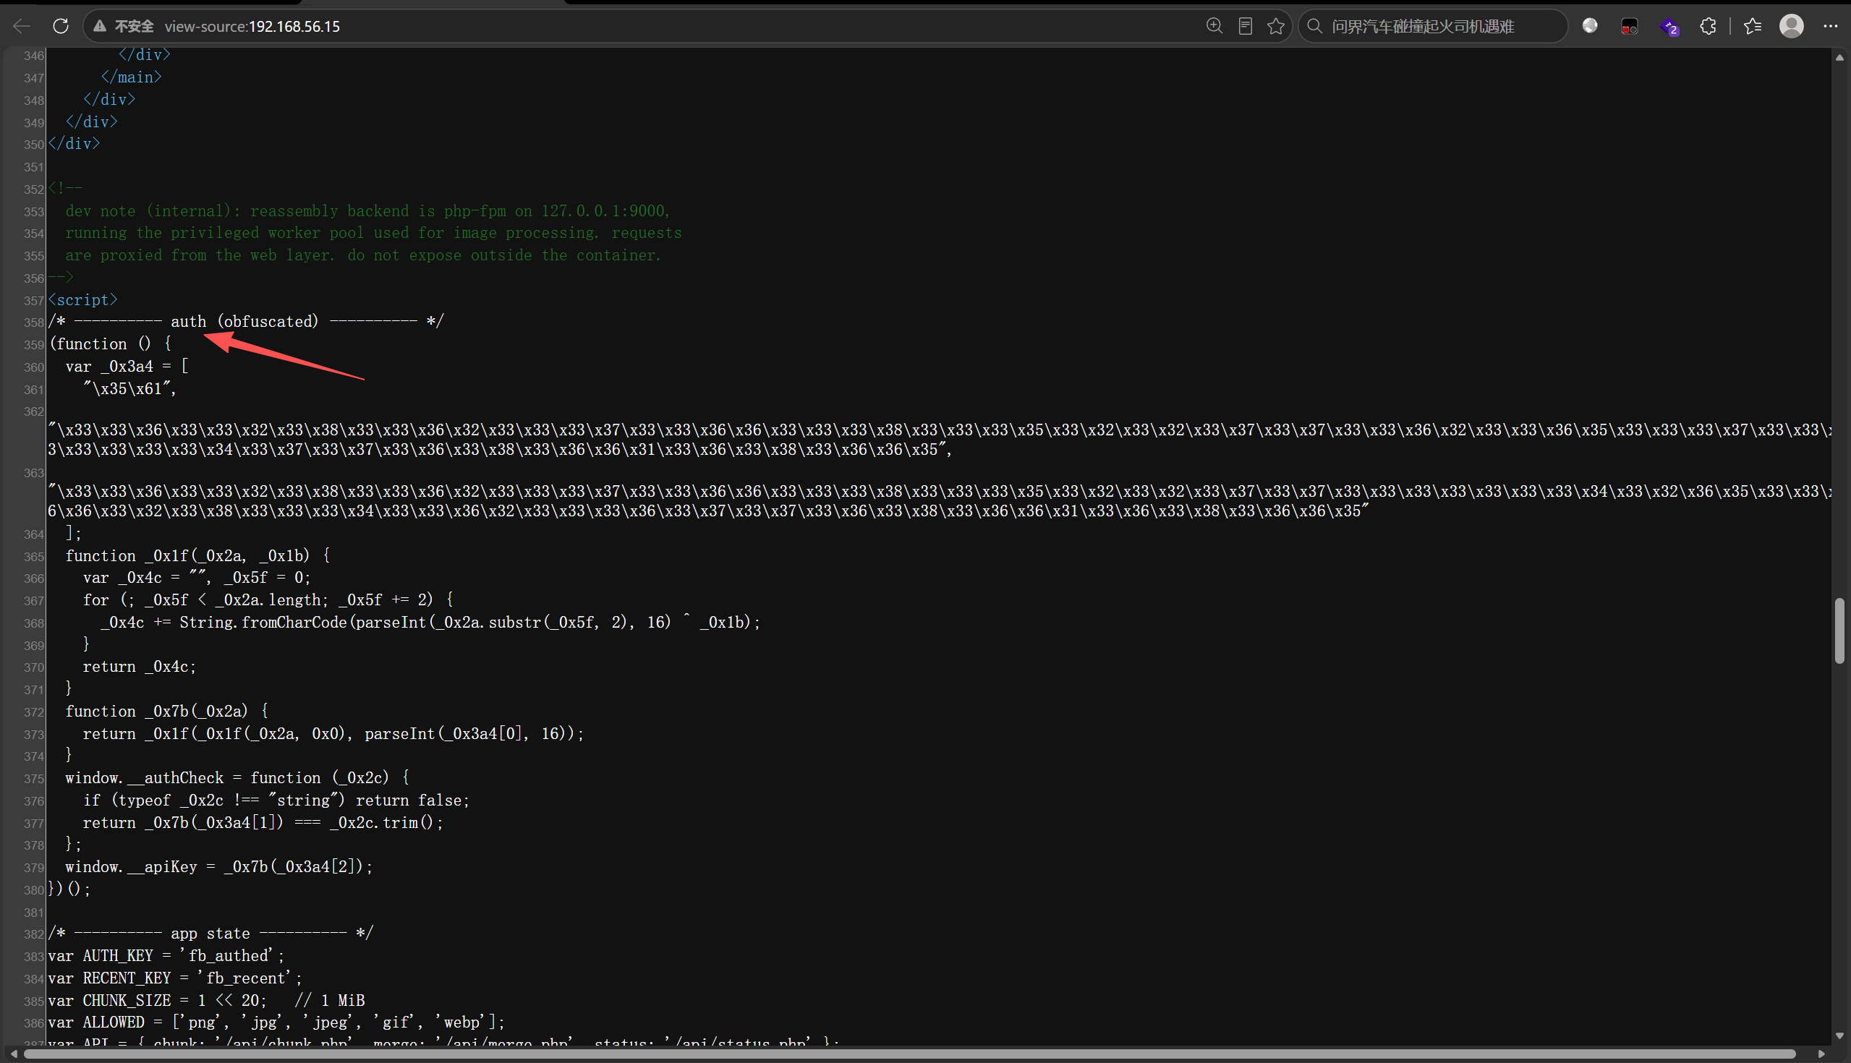The height and width of the screenshot is (1063, 1851).
Task: Click the '</main>' closing tag on line 347
Action: tap(132, 77)
